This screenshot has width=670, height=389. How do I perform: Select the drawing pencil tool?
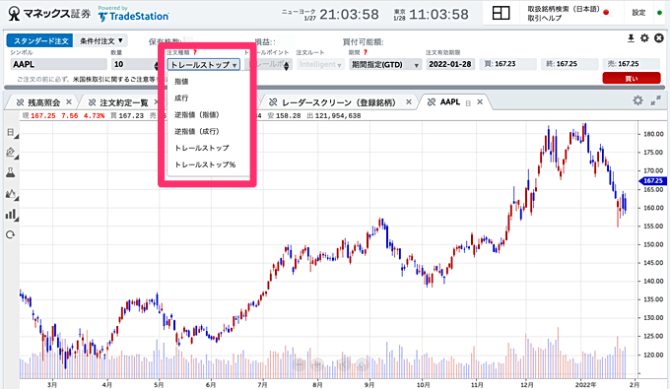click(x=11, y=153)
